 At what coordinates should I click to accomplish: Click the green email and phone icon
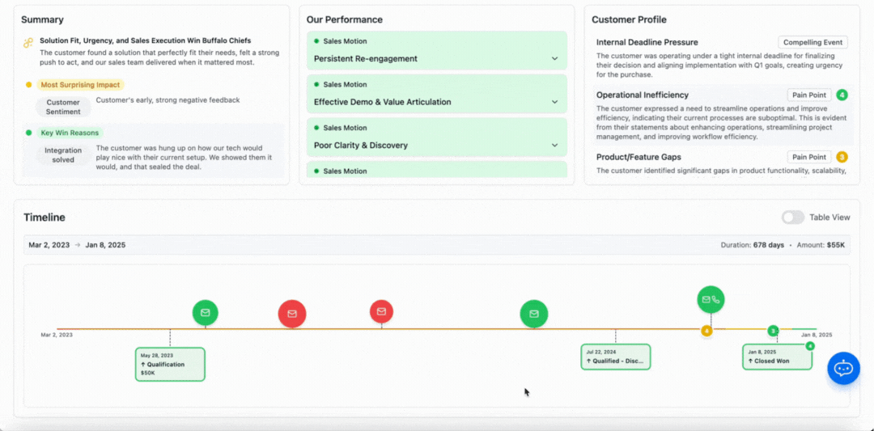click(x=711, y=299)
